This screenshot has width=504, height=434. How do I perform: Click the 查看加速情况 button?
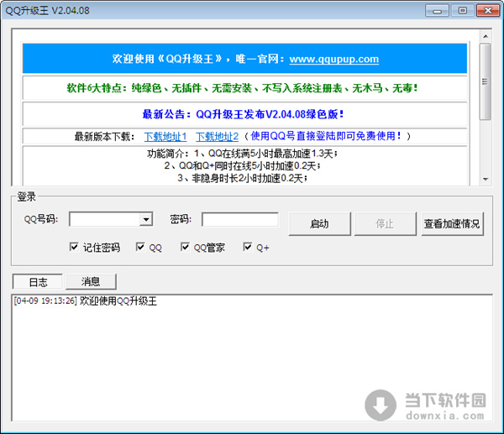point(452,223)
